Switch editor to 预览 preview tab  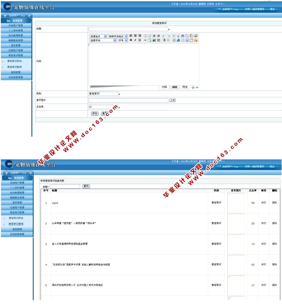pos(185,87)
